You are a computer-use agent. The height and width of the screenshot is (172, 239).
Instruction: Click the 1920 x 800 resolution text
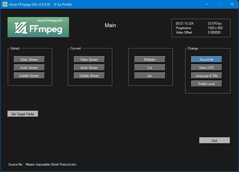pyautogui.click(x=215, y=28)
